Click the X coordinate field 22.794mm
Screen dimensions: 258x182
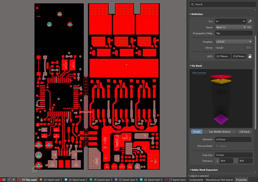222,56
